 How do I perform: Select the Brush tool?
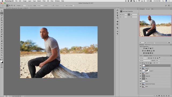(x=2, y=27)
